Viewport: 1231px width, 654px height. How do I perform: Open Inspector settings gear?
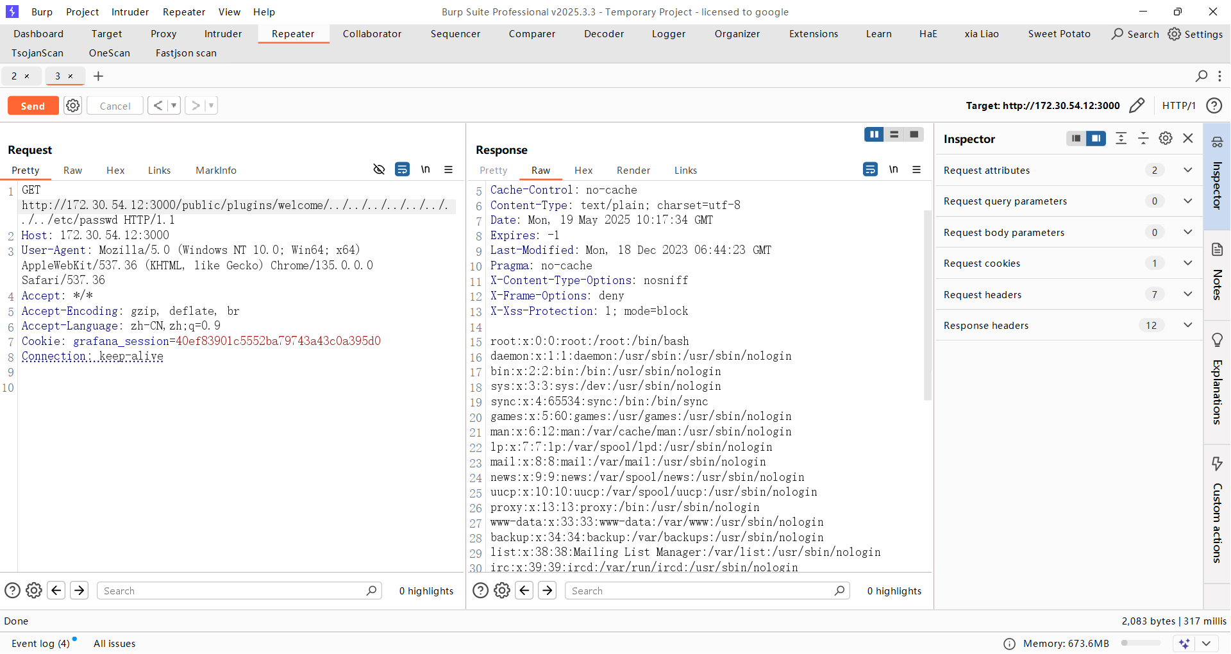tap(1166, 138)
